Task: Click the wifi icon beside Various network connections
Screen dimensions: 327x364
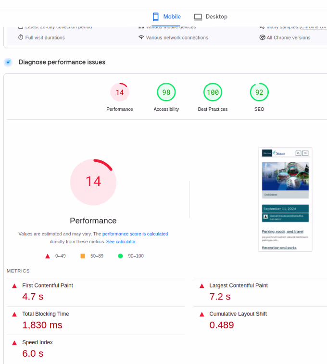Action: tap(141, 37)
